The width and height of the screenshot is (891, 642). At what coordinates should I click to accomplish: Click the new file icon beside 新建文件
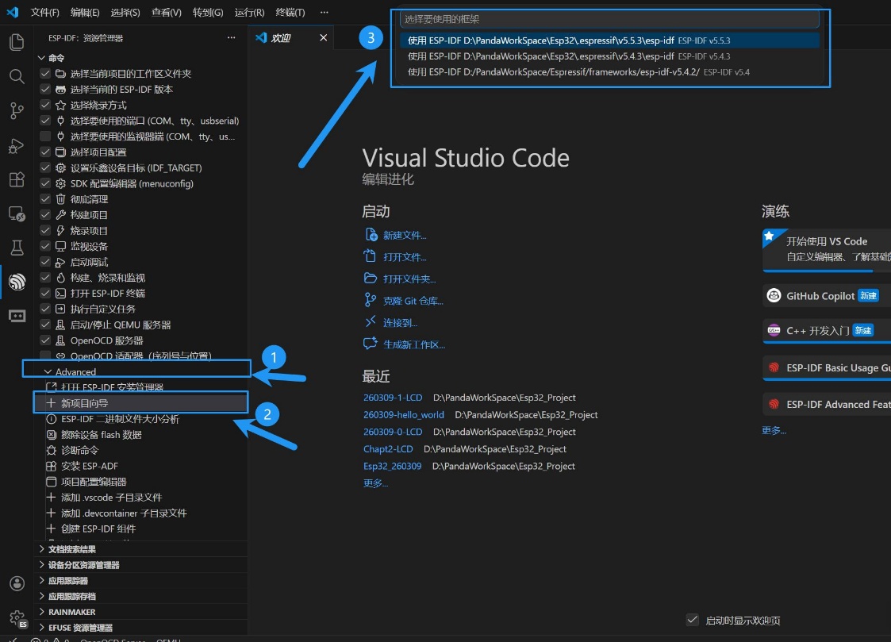(371, 235)
